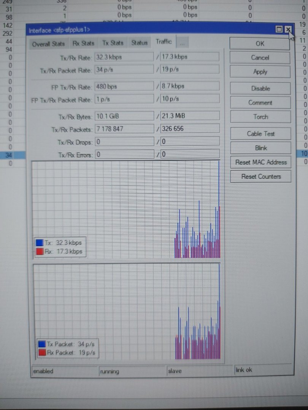Click the Blink button
This screenshot has width=308, height=410.
261,148
